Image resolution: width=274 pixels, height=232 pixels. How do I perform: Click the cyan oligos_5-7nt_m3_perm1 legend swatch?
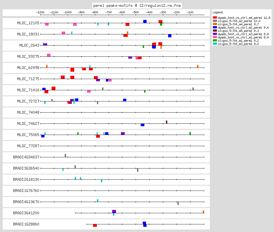(215, 44)
